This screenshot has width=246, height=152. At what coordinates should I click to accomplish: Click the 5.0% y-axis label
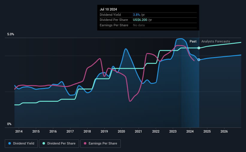click(10, 34)
